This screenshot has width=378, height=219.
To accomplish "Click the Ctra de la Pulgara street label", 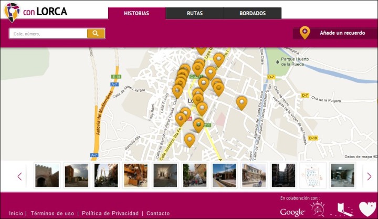I will coord(326,99).
